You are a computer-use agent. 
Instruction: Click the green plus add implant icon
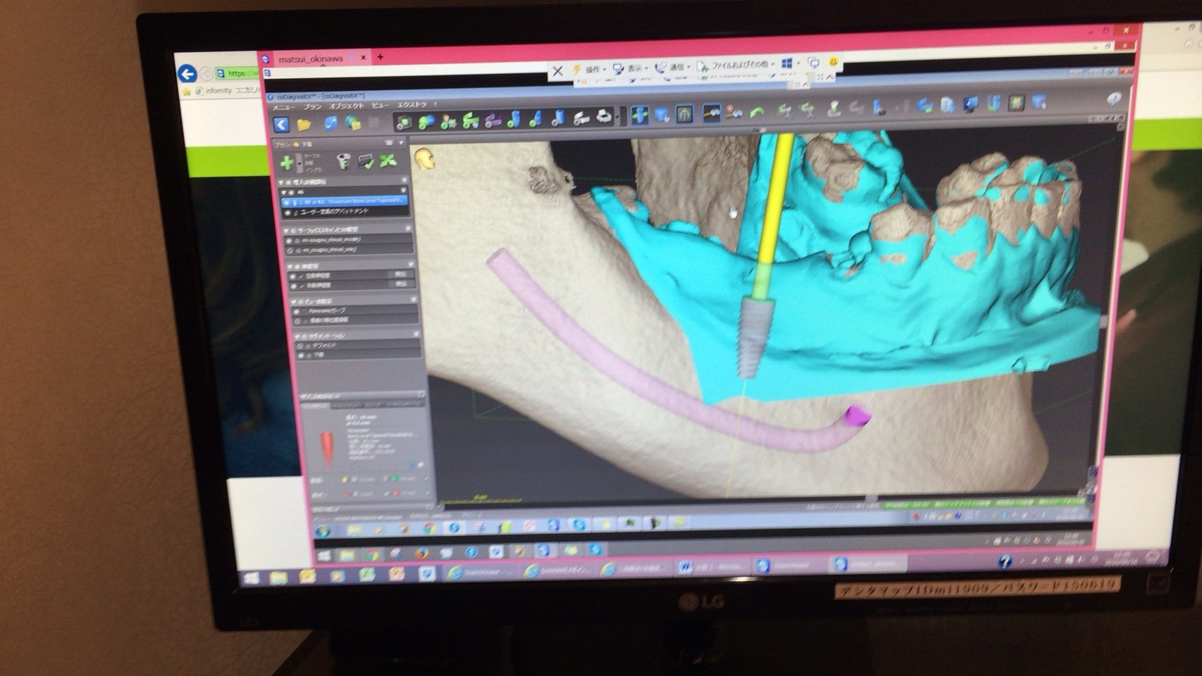point(287,163)
